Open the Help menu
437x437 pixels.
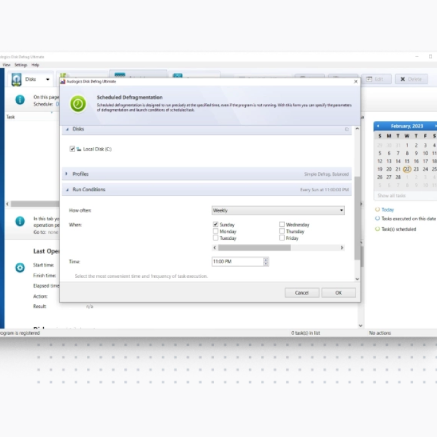coord(34,64)
